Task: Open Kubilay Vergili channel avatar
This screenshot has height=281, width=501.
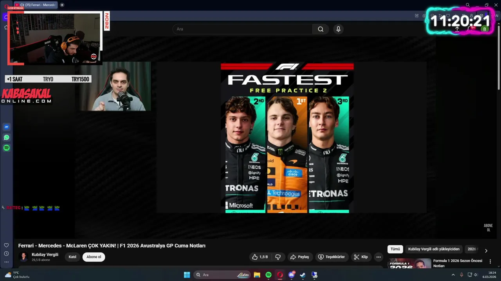Action: click(x=23, y=257)
